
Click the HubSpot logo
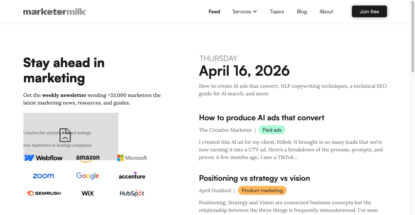click(x=132, y=193)
